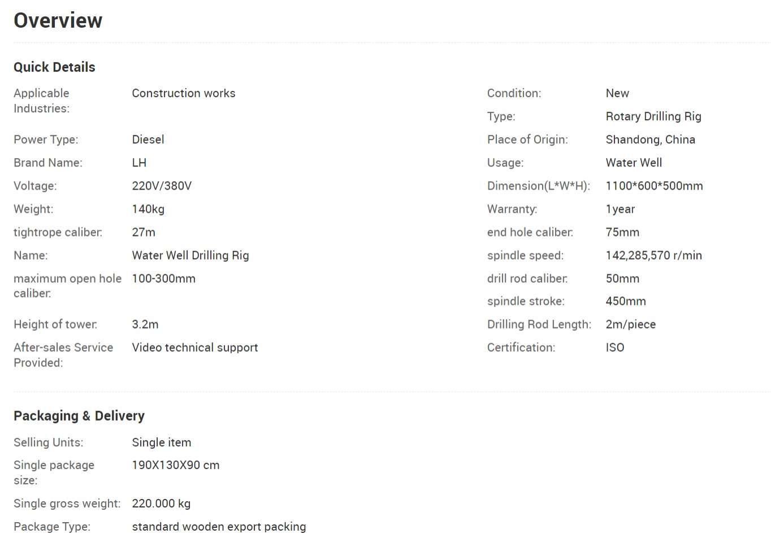Click the Video technical support text
The width and height of the screenshot is (771, 547).
point(195,348)
